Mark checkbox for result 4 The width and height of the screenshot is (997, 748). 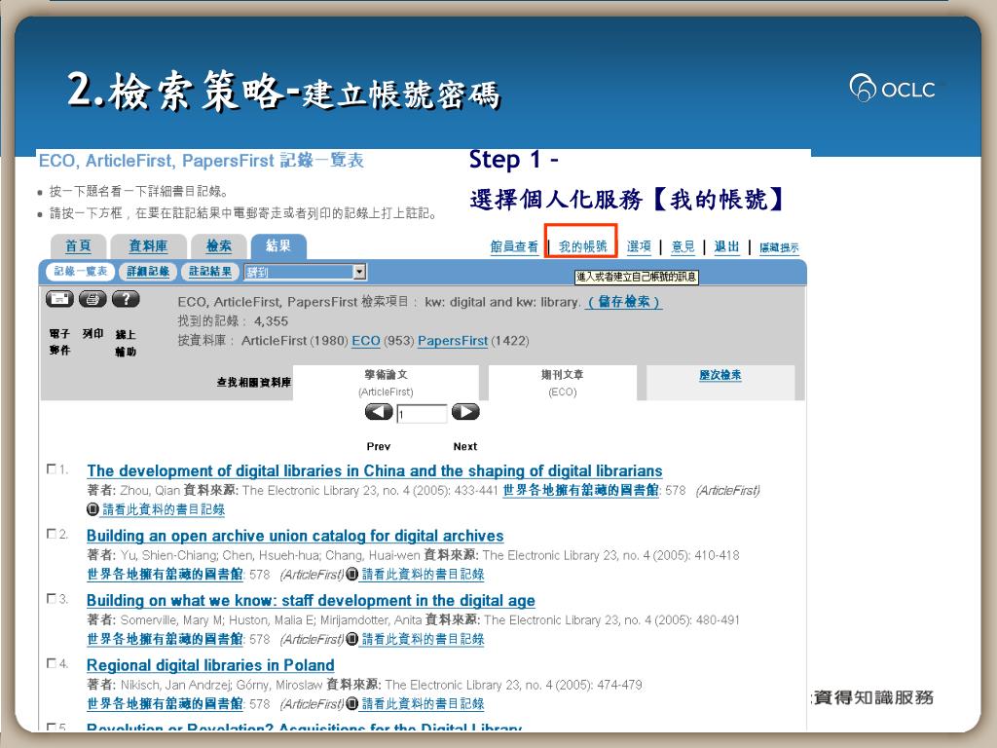pos(52,664)
